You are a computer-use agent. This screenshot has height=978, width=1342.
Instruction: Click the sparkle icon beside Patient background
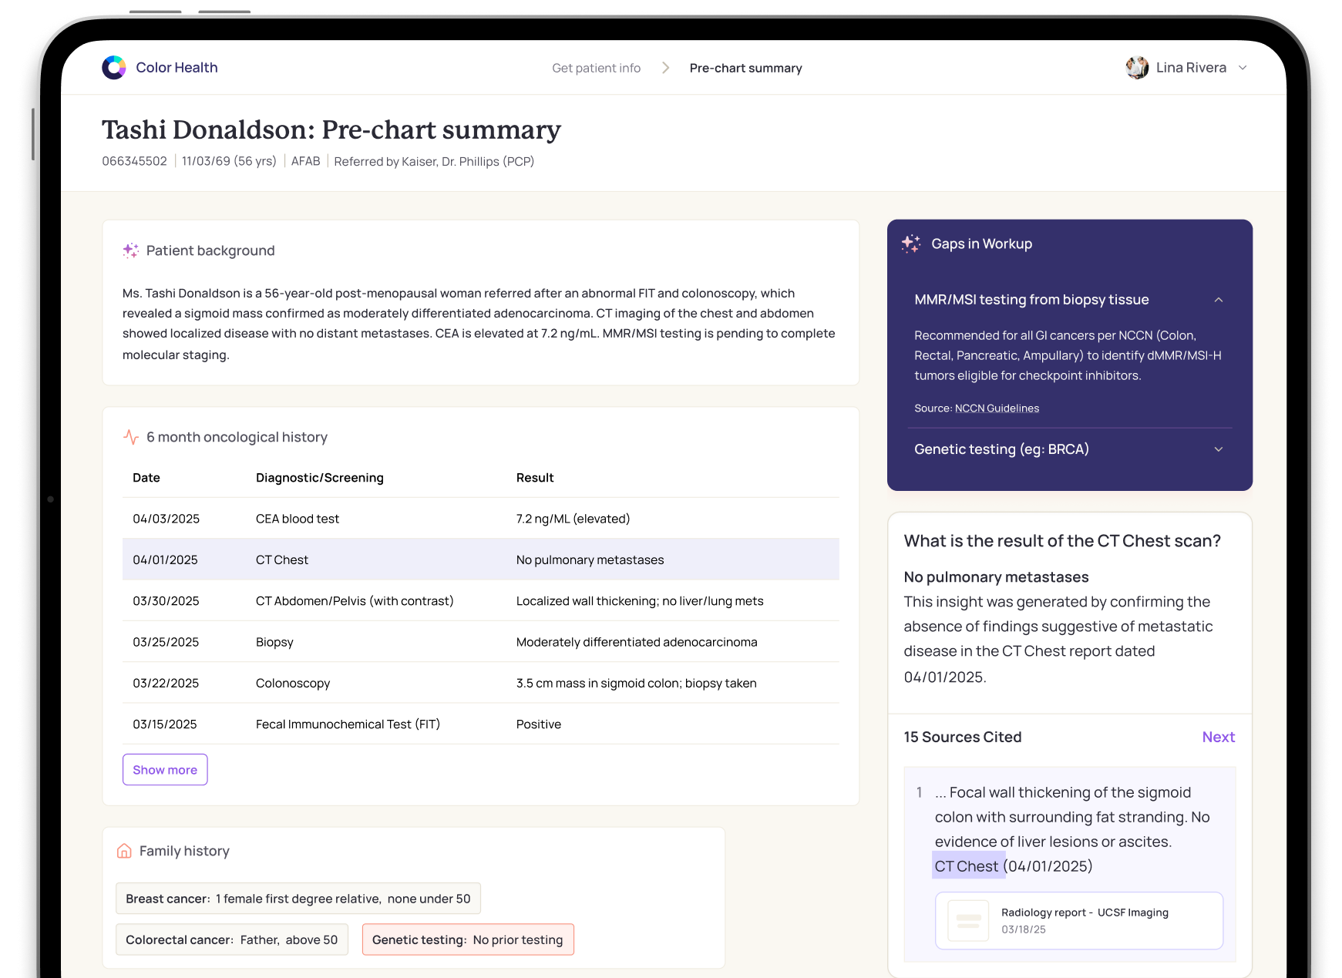(131, 250)
